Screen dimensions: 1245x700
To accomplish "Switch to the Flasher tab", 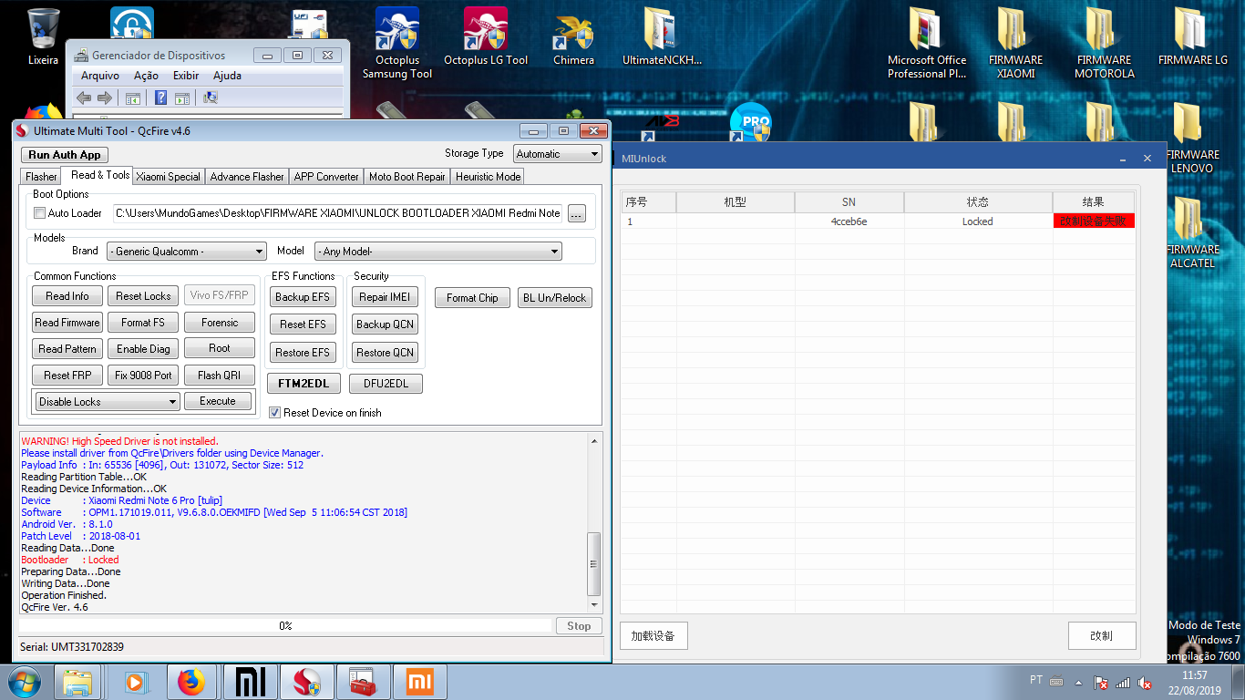I will coord(41,177).
